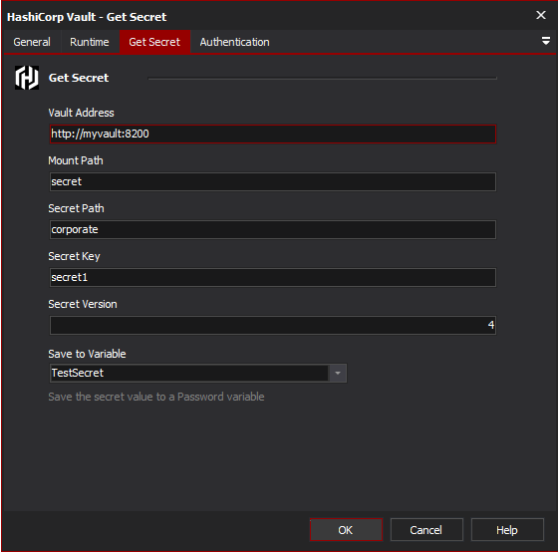The height and width of the screenshot is (552, 558).
Task: Switch to the Runtime tab
Action: pos(90,42)
